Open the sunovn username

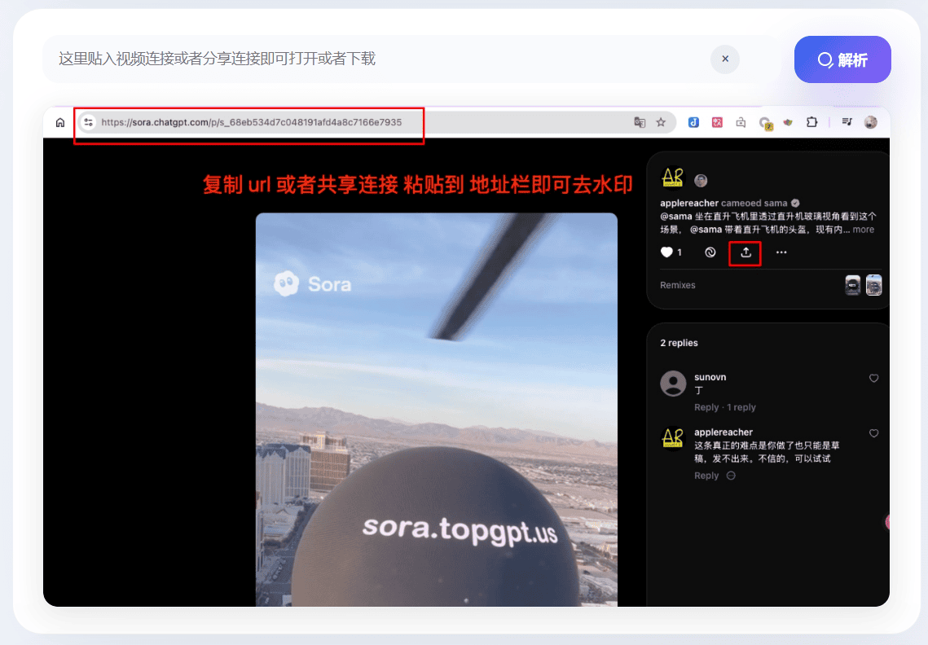pyautogui.click(x=710, y=377)
